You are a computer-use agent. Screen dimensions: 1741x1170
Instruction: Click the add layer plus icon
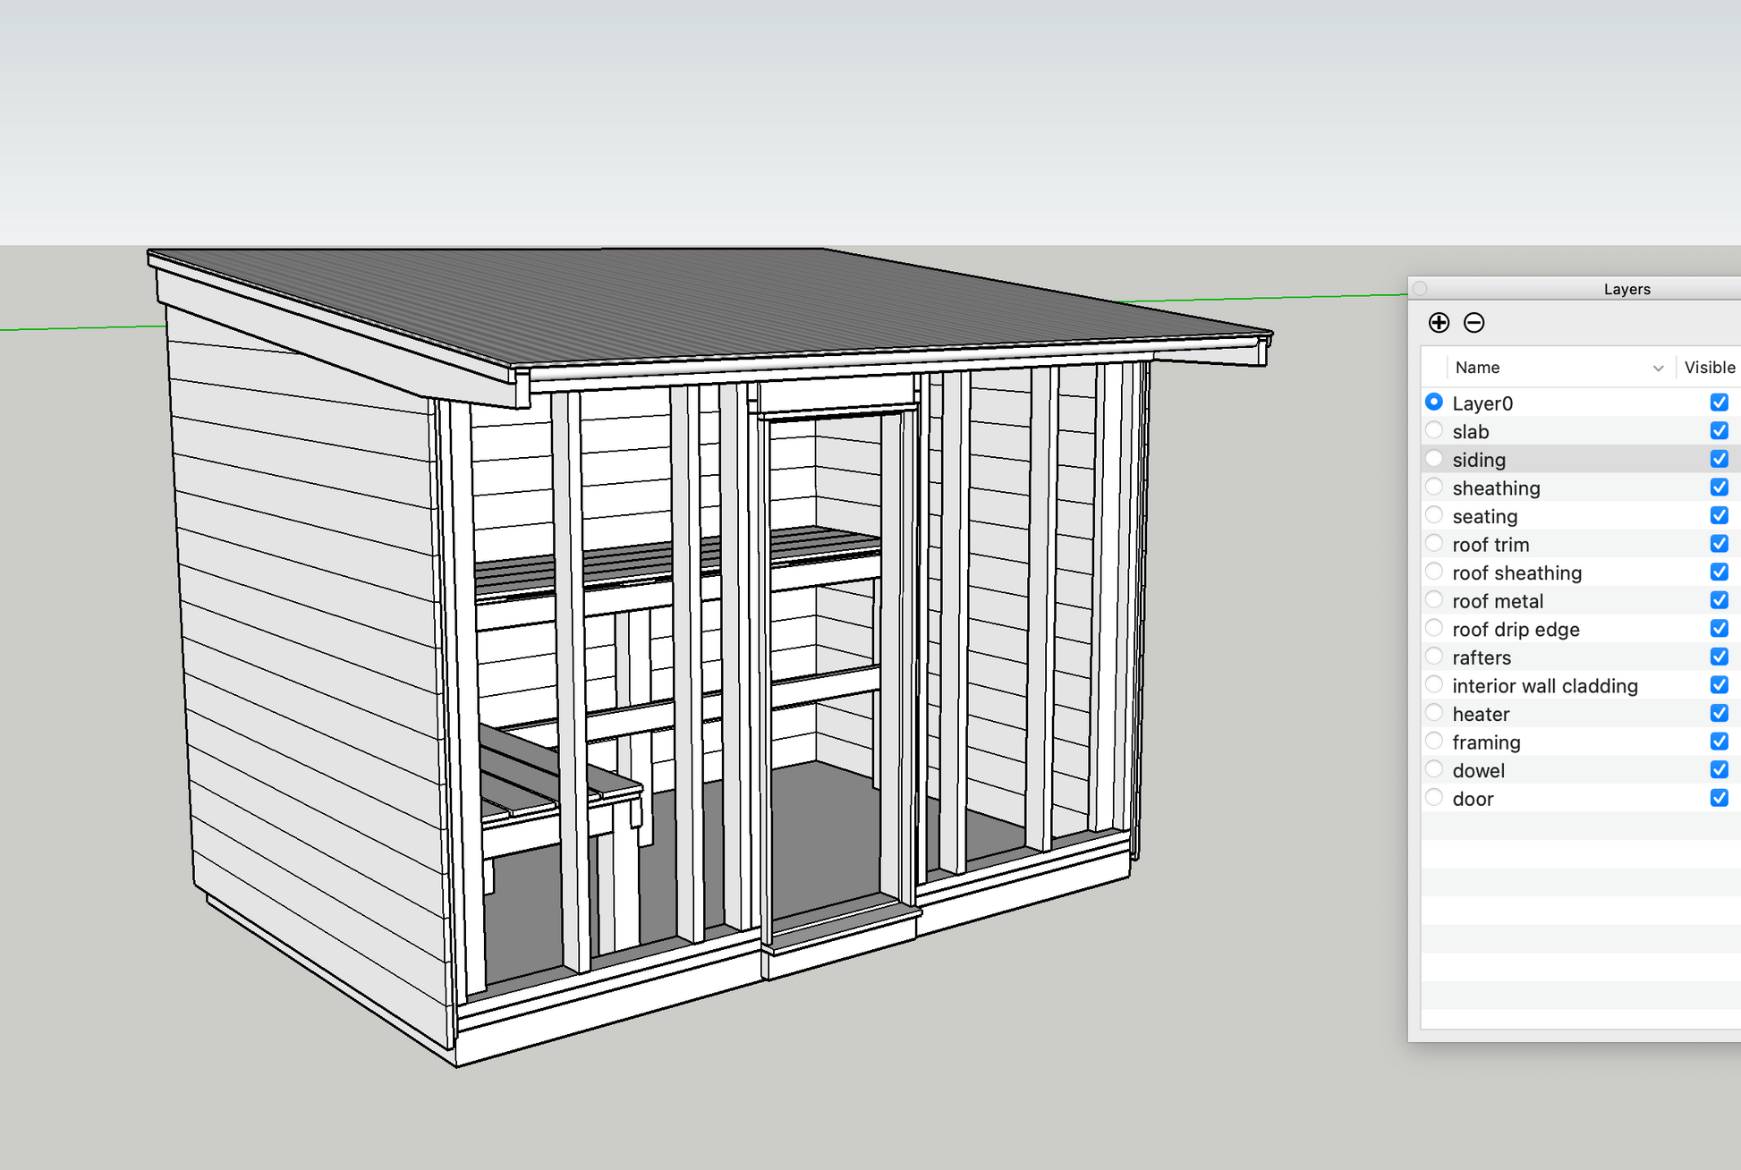1439,323
